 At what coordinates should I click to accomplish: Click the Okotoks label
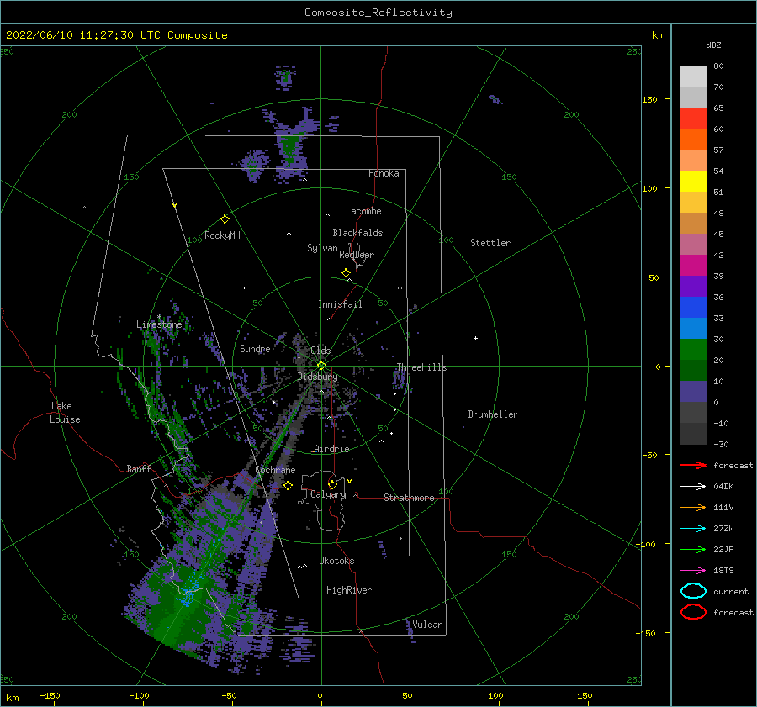point(336,561)
